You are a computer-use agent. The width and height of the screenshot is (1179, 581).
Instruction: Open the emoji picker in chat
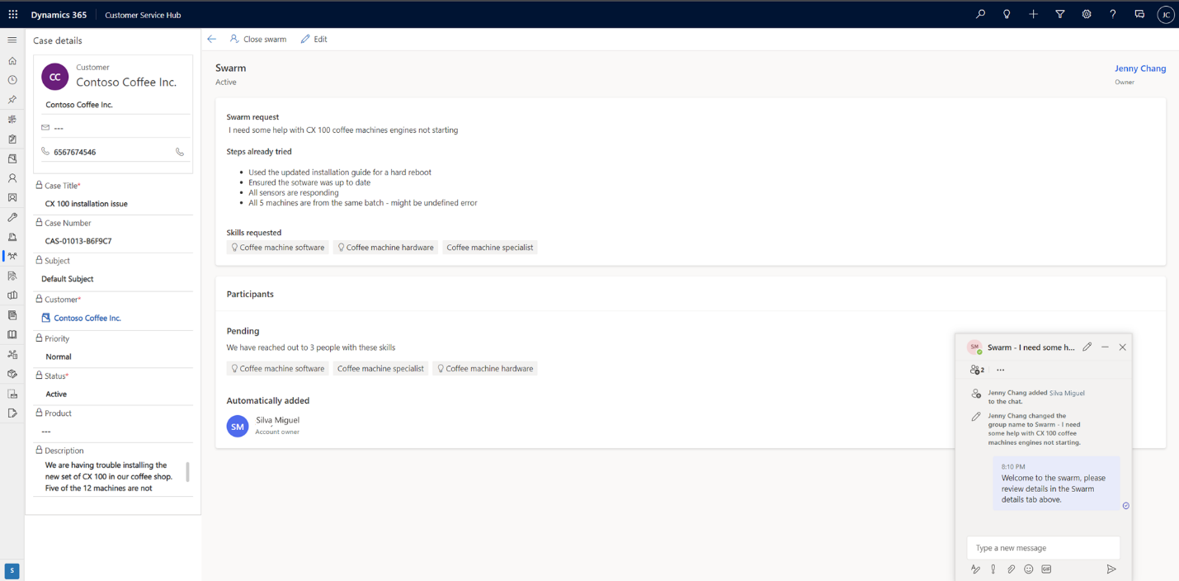(x=1029, y=569)
